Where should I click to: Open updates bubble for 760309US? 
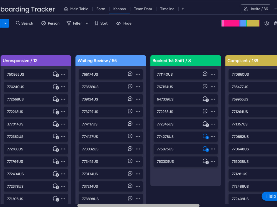click(x=206, y=161)
